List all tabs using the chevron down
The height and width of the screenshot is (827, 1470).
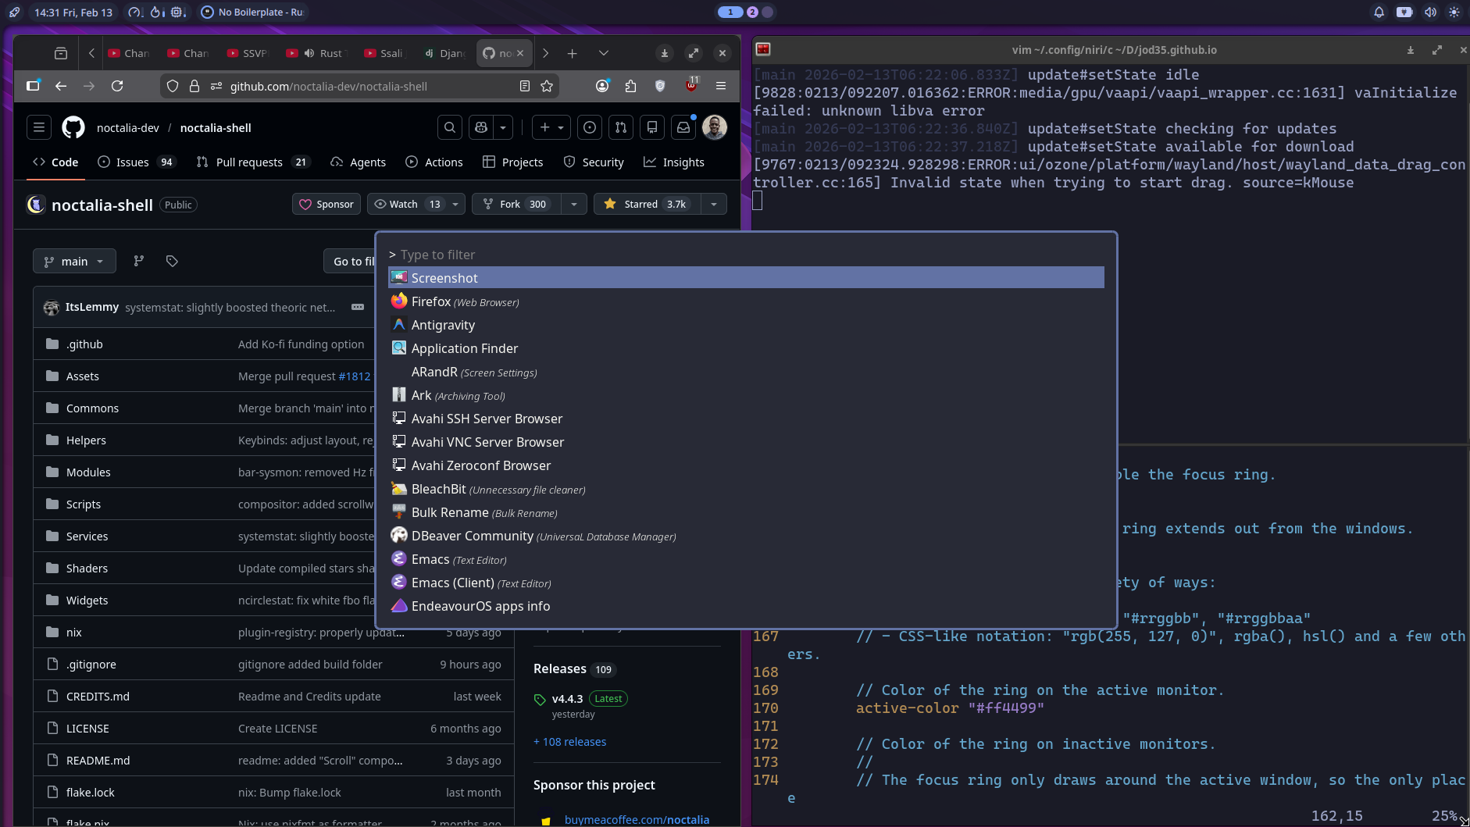(603, 53)
